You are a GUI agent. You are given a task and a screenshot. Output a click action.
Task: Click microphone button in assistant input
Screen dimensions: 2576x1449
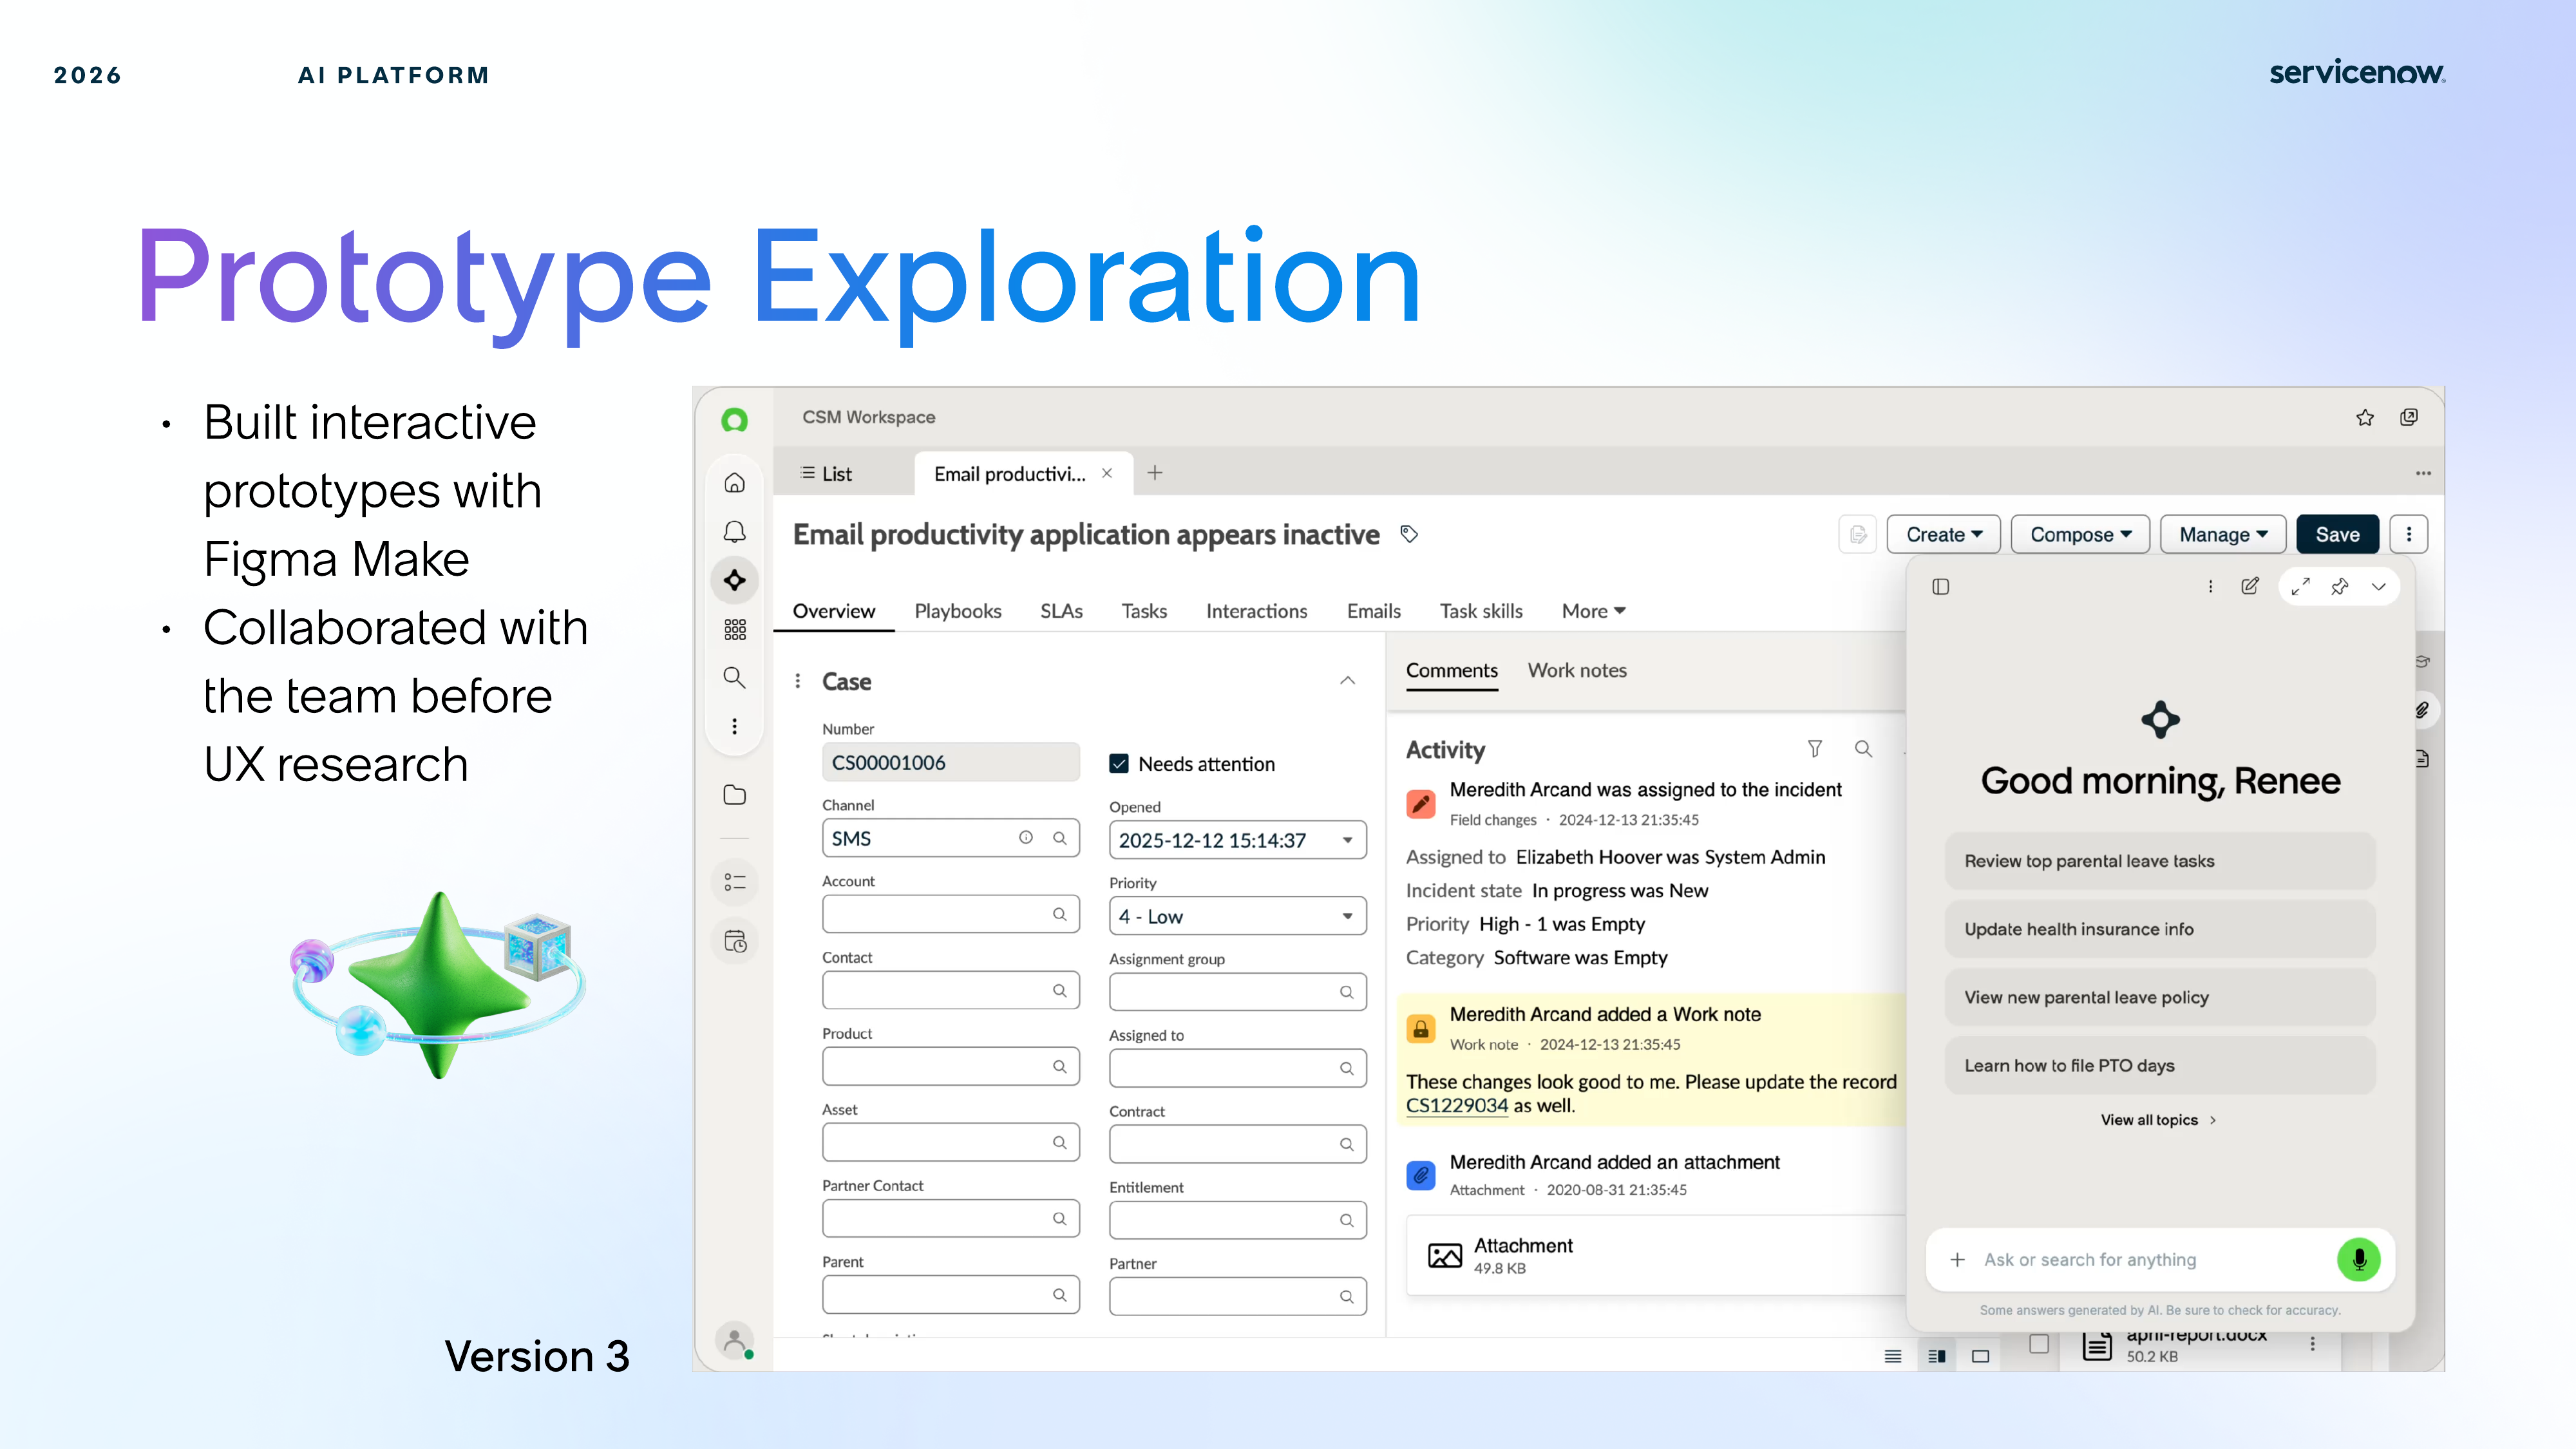coord(2358,1259)
